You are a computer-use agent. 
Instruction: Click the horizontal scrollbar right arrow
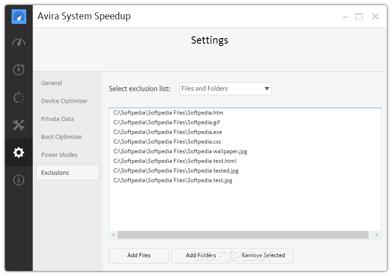pyautogui.click(x=376, y=235)
